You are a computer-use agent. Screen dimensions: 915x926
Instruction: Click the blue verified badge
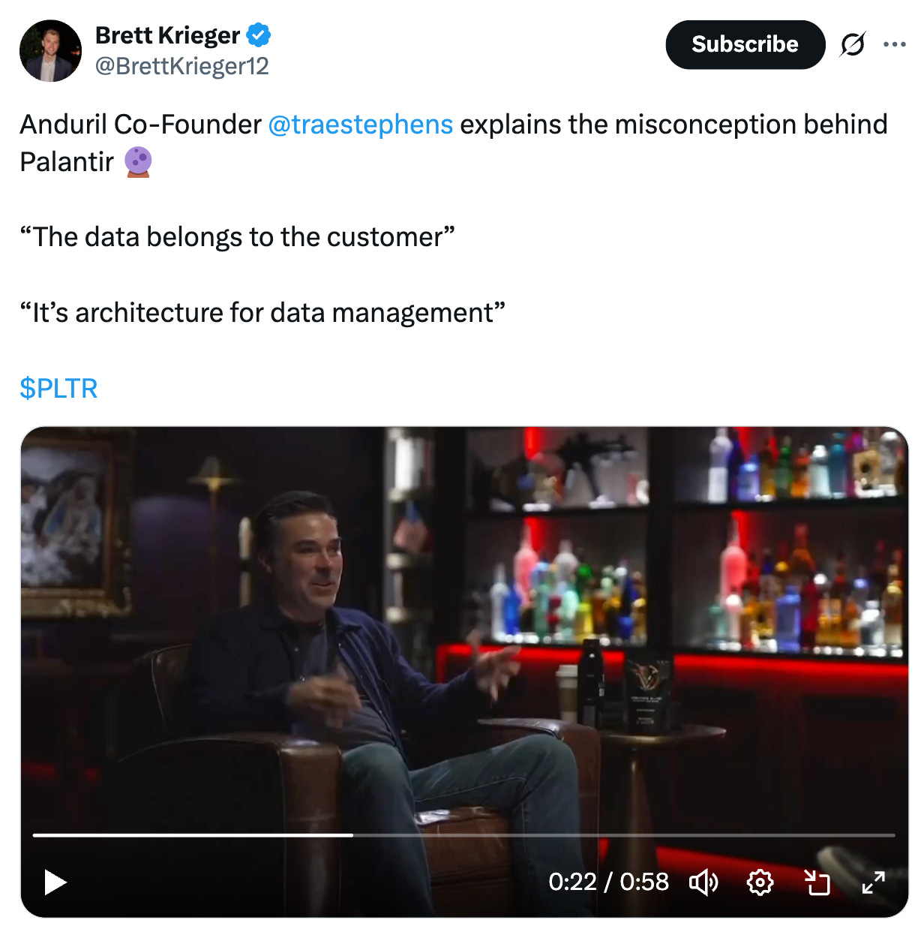[x=259, y=35]
